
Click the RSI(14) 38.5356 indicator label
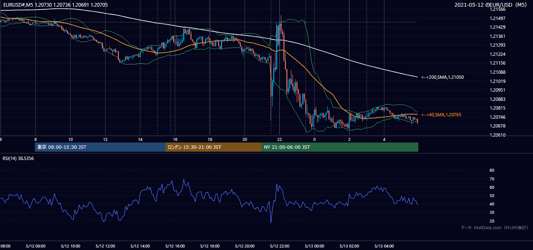[x=18, y=158]
